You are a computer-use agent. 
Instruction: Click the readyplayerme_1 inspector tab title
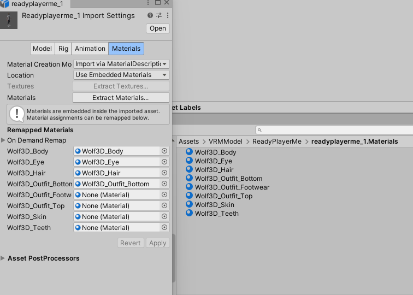[x=37, y=4]
